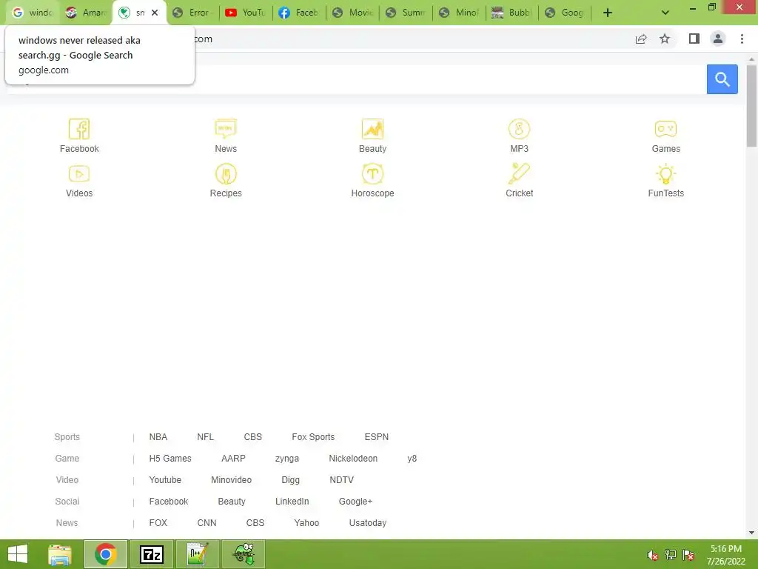Open the Nickelodeon link
This screenshot has width=758, height=569.
[353, 458]
